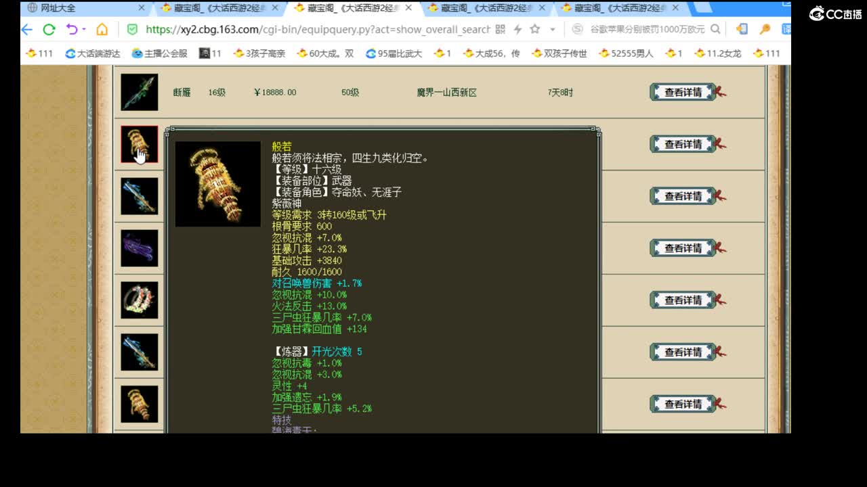Click the search engine logo in search box

tap(577, 30)
